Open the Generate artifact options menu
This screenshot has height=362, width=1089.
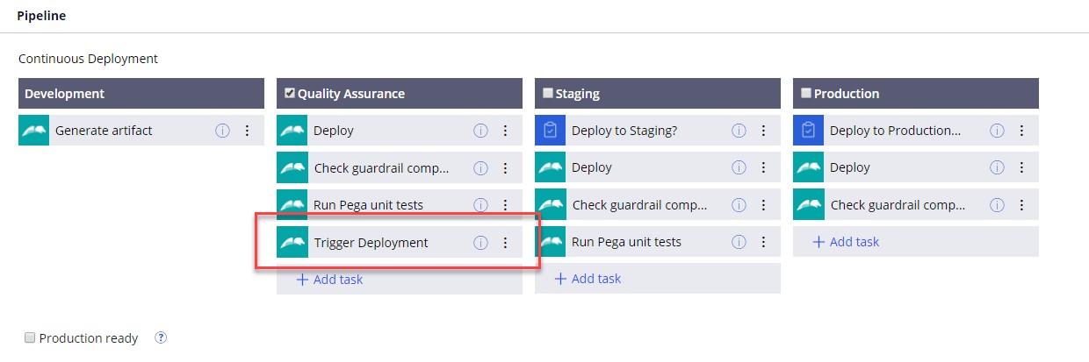[247, 131]
